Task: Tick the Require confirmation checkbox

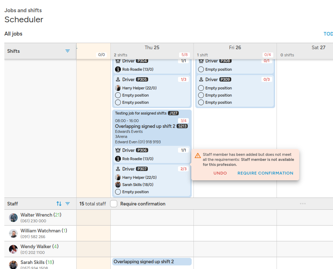Action: pyautogui.click(x=114, y=204)
